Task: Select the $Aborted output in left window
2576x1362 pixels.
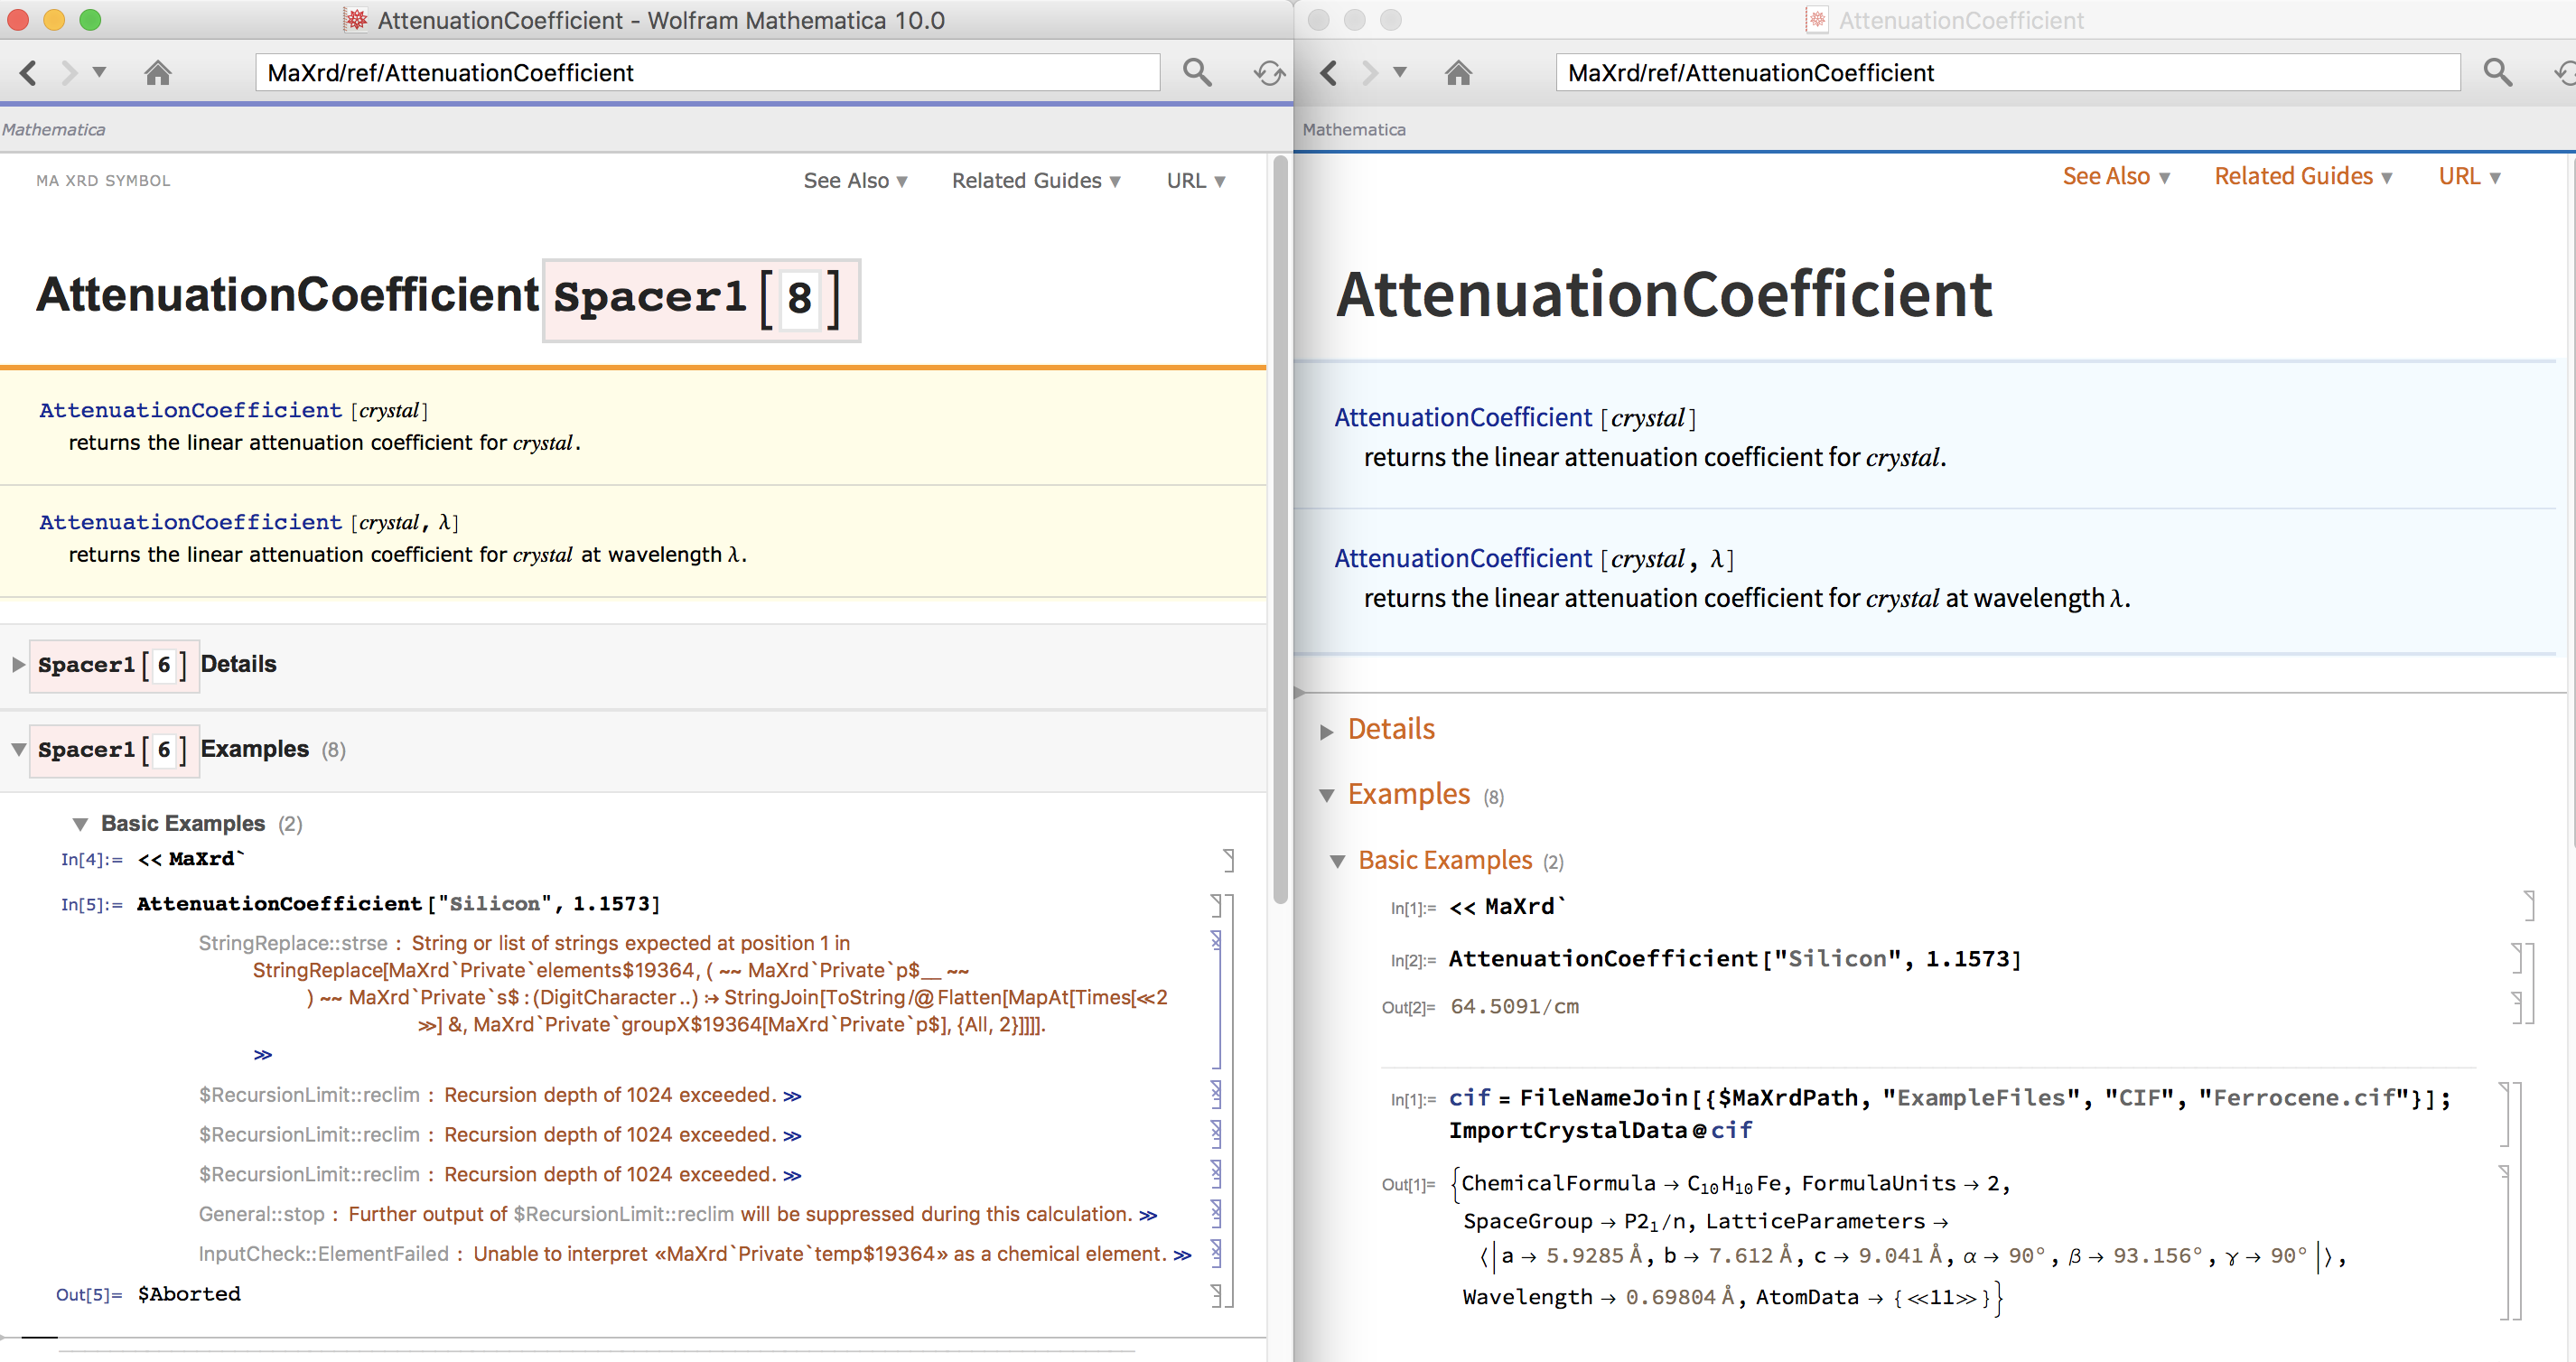Action: [189, 1294]
